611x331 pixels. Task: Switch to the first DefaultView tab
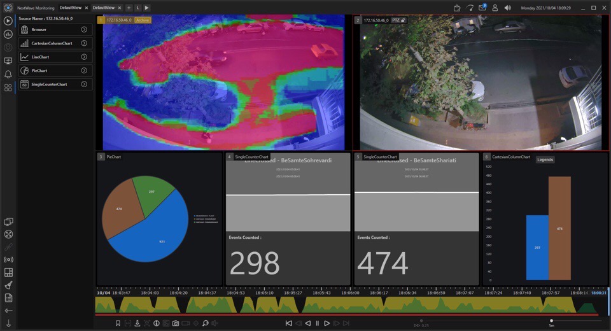pyautogui.click(x=69, y=8)
